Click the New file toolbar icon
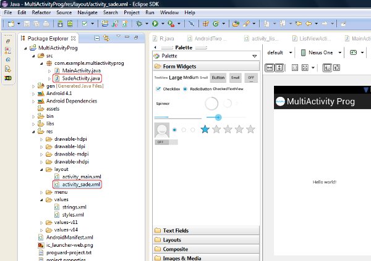This screenshot has height=261, width=371. pos(11,23)
